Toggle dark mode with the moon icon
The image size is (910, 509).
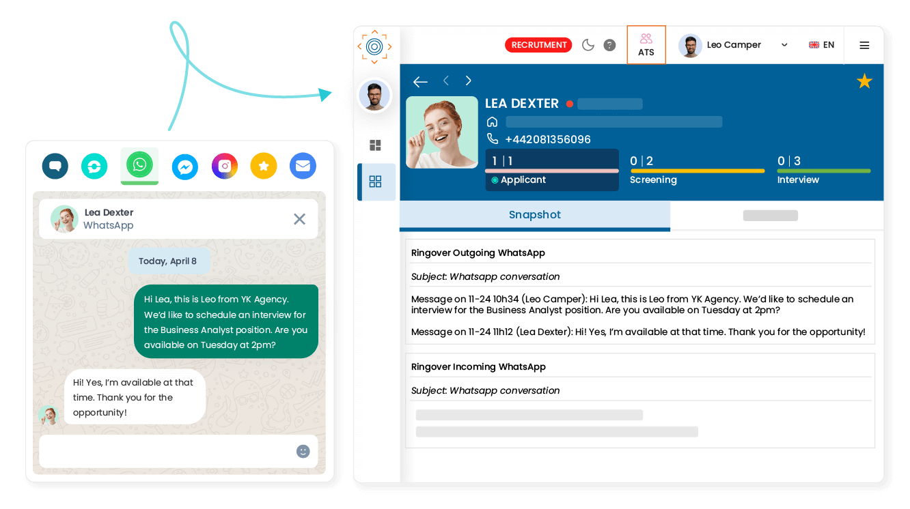[x=588, y=44]
